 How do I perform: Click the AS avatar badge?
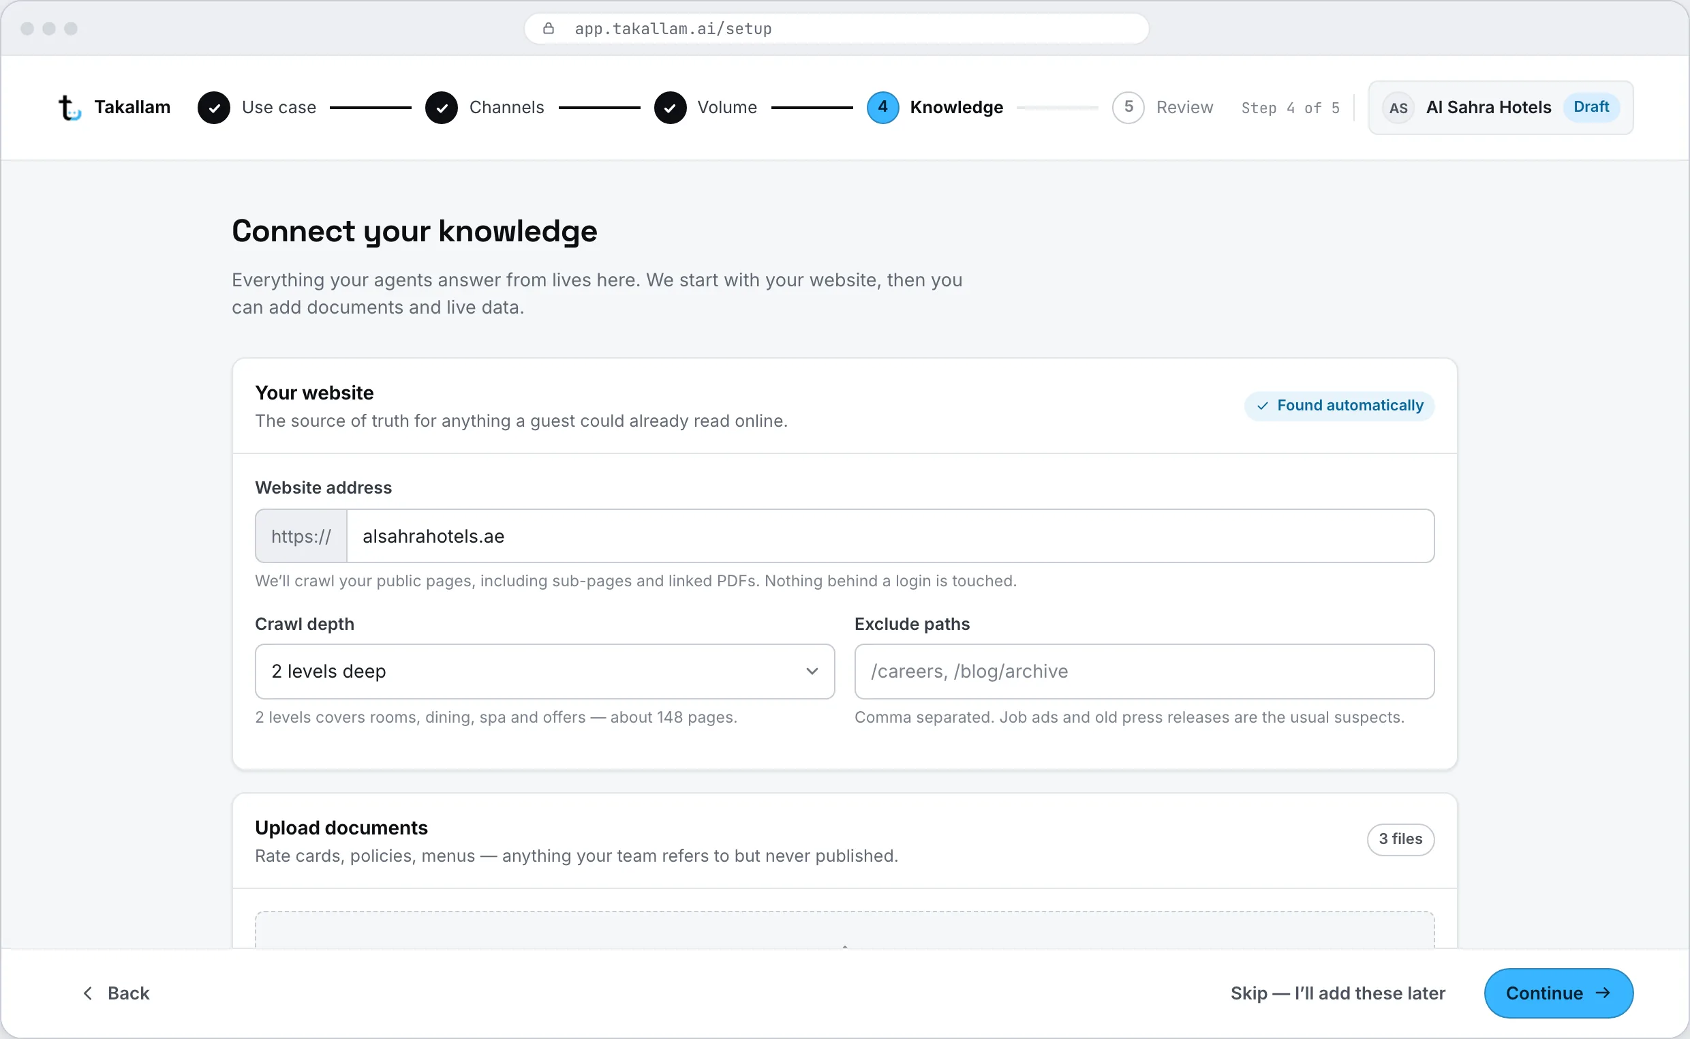point(1398,108)
